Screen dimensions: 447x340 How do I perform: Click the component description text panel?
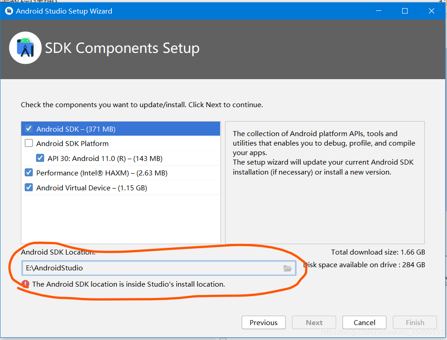(325, 183)
